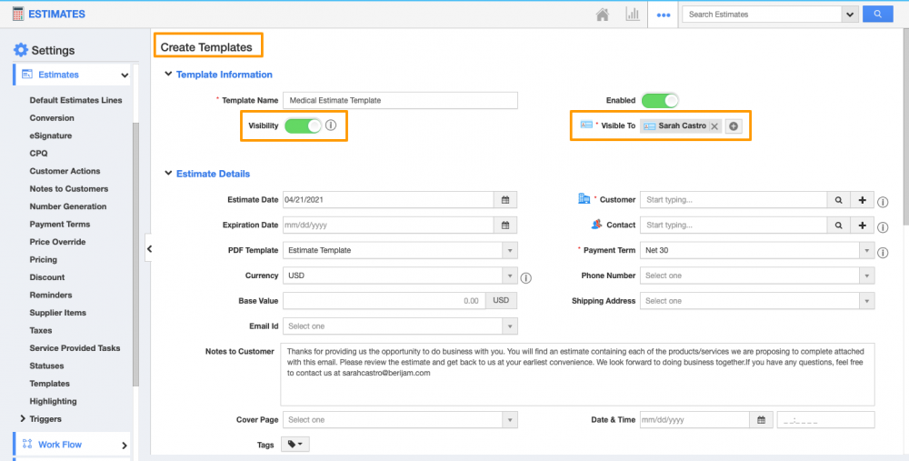
Task: Open the PDF Template dropdown
Action: pyautogui.click(x=510, y=250)
